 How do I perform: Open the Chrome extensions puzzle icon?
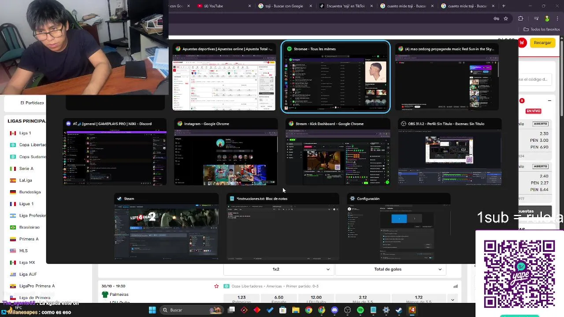click(521, 18)
